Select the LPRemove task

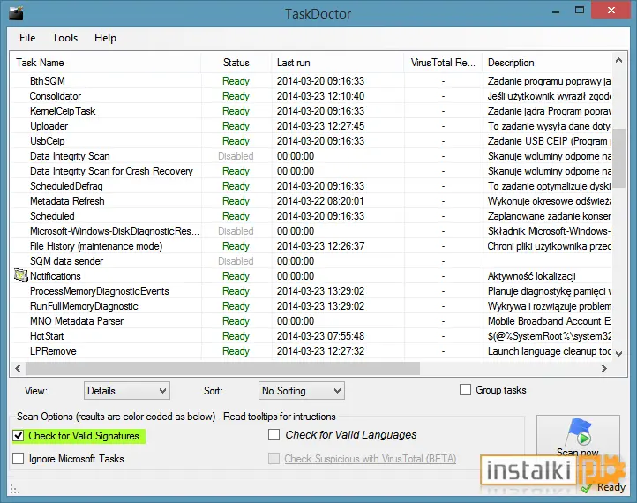pyautogui.click(x=53, y=351)
